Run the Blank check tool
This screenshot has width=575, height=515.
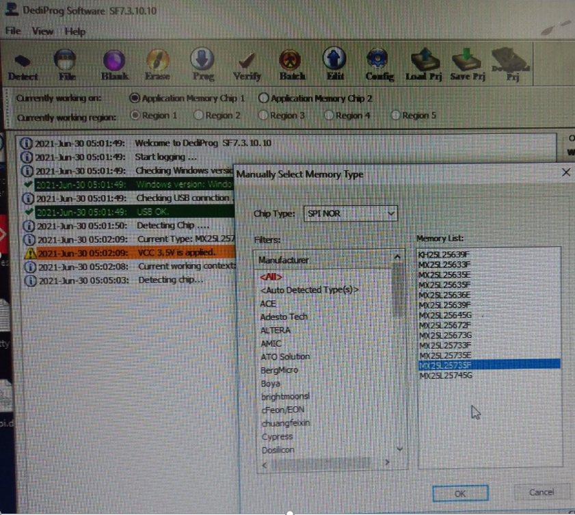[114, 64]
